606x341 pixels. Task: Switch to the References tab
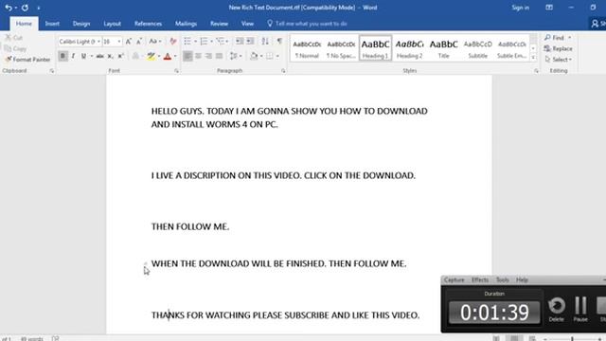pyautogui.click(x=148, y=24)
